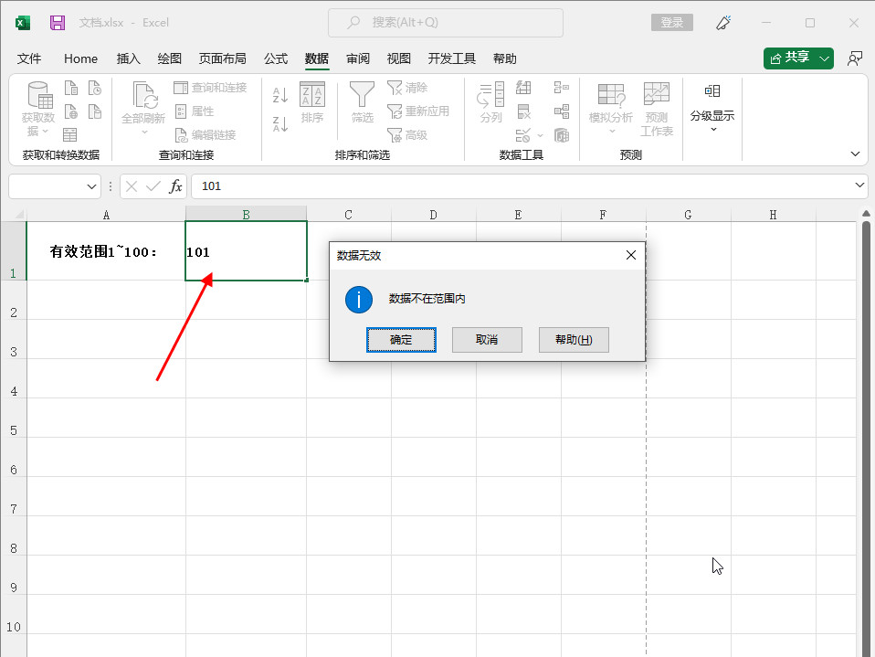Click 确定 (OK) in the dialog
The image size is (875, 657).
click(x=401, y=340)
